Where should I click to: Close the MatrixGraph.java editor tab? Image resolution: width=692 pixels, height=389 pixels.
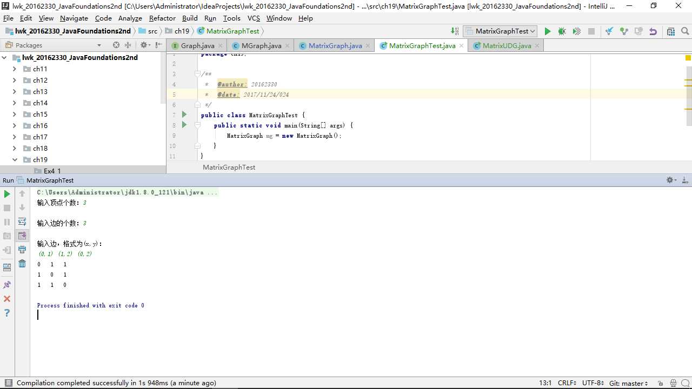(x=368, y=46)
